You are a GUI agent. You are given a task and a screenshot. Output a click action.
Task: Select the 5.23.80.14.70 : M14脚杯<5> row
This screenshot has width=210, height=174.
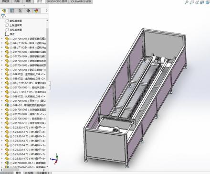coord(28,145)
